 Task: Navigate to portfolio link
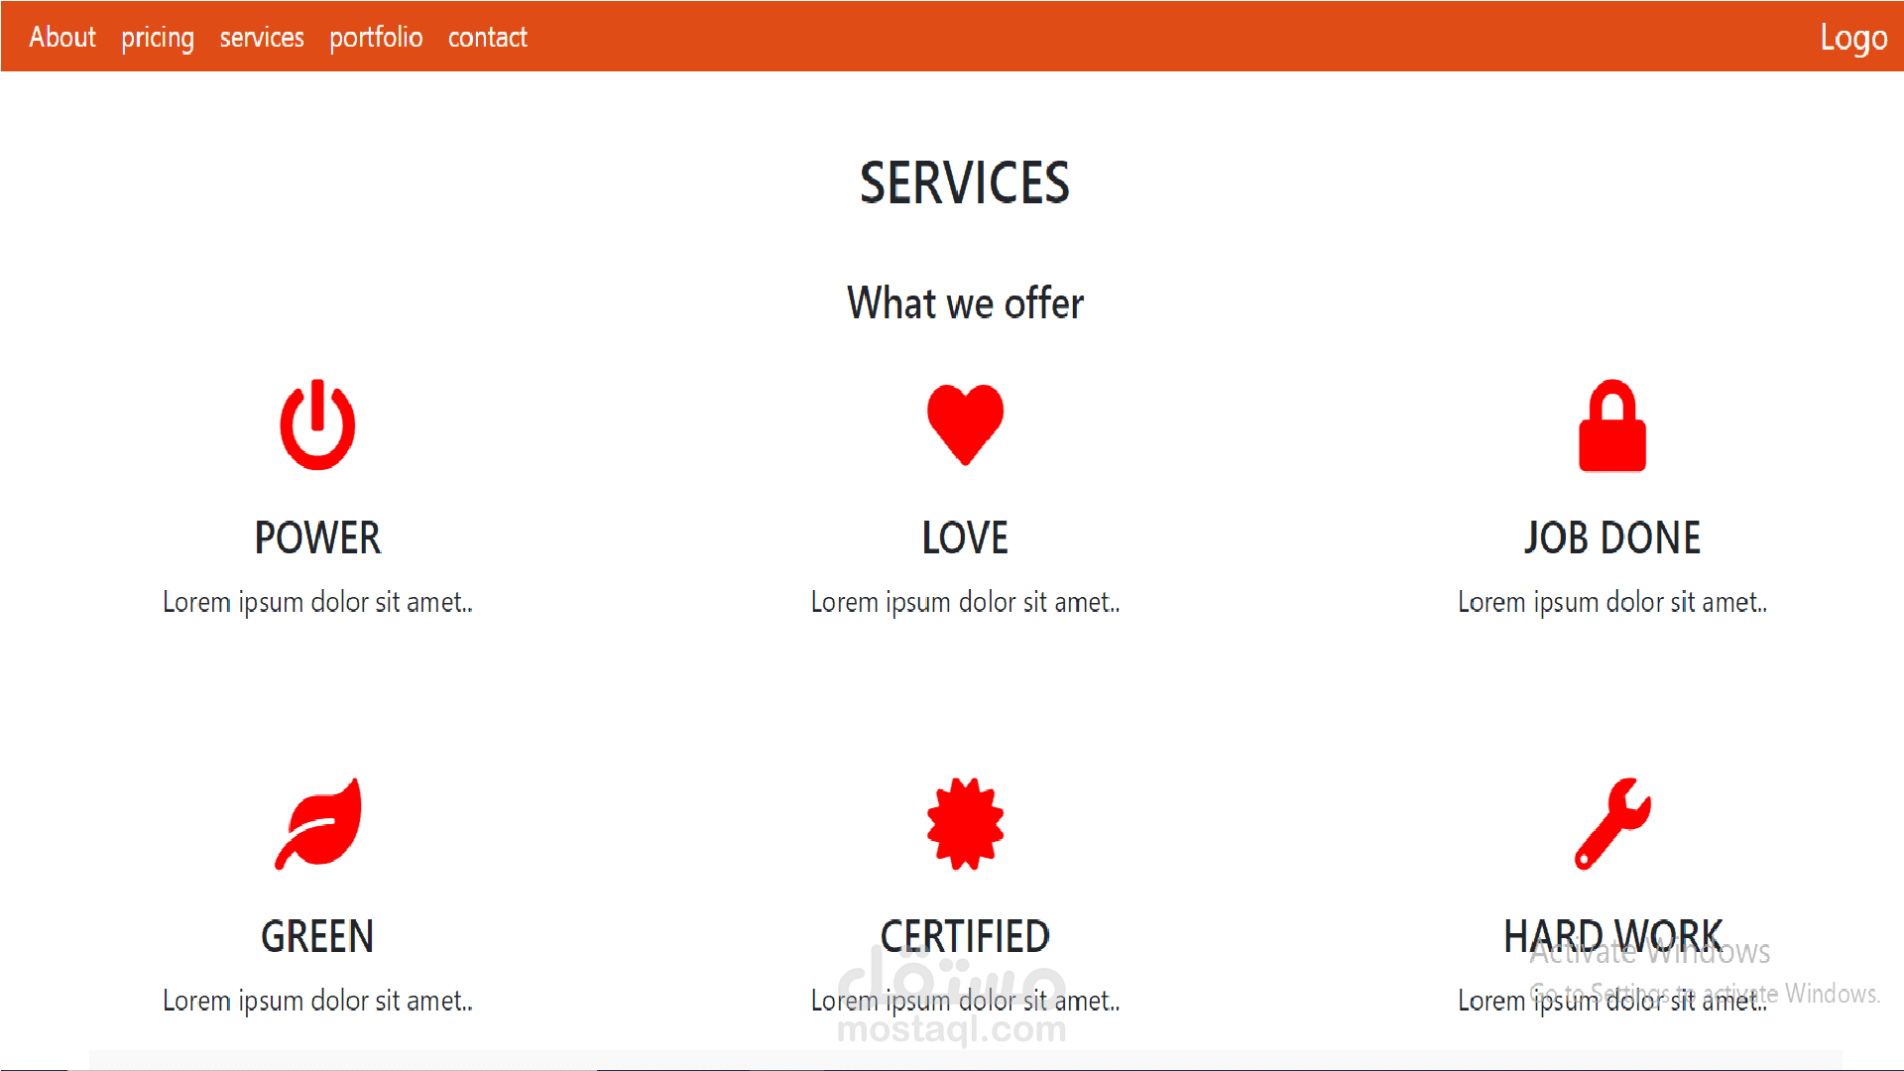pos(376,38)
